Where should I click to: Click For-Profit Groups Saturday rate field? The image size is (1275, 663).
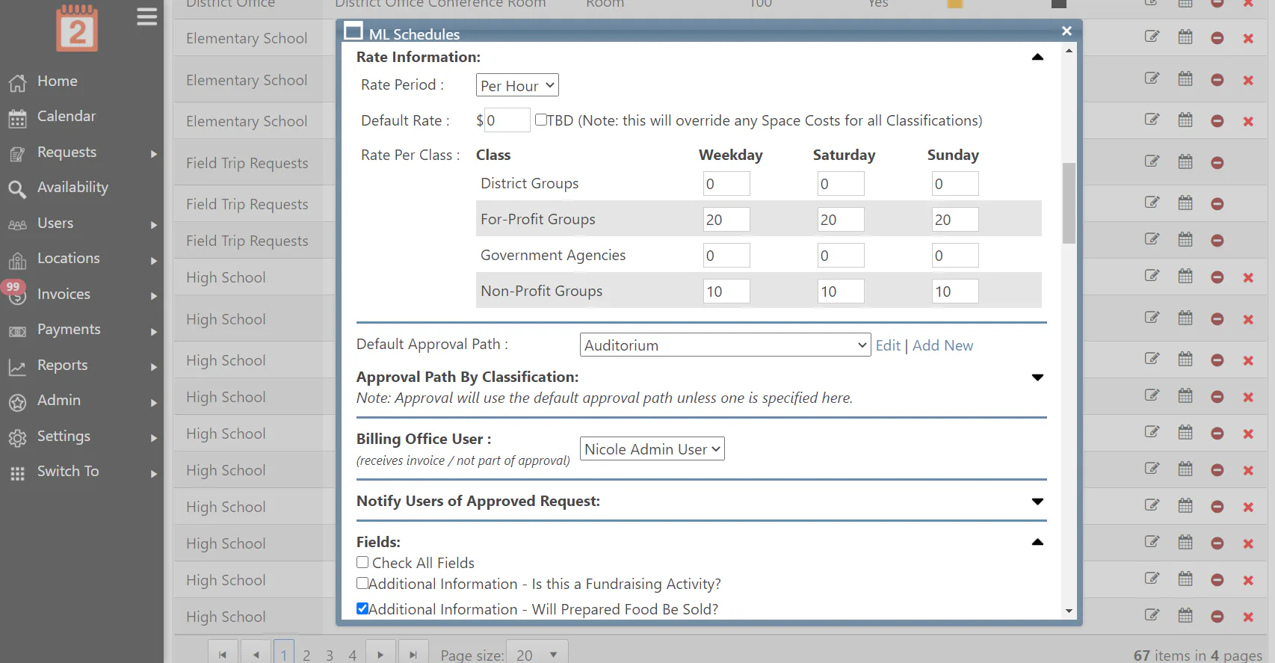[x=841, y=220]
